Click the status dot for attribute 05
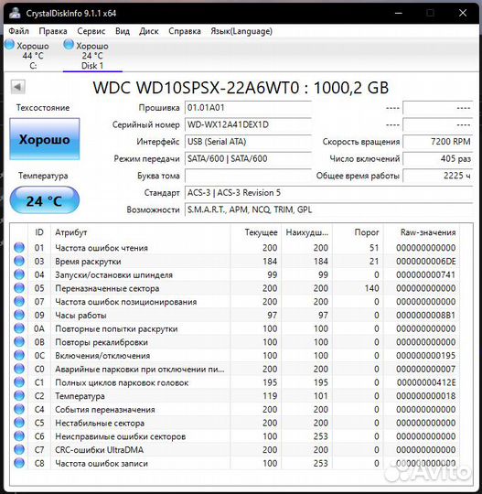The image size is (482, 494). (19, 288)
